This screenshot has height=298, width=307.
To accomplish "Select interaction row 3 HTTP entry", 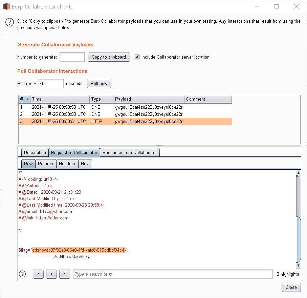I will (125, 121).
